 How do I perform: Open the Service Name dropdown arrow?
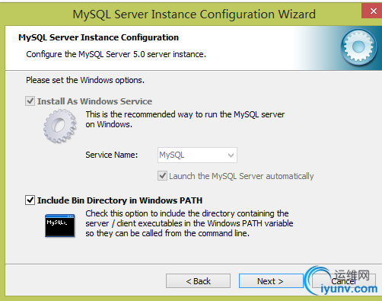(231, 155)
